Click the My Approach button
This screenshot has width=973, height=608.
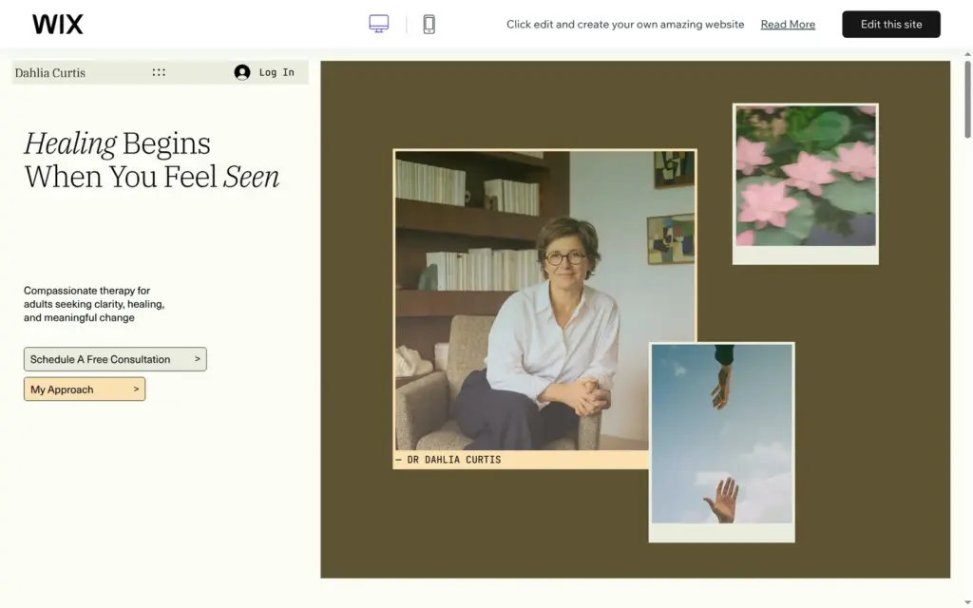tap(85, 389)
